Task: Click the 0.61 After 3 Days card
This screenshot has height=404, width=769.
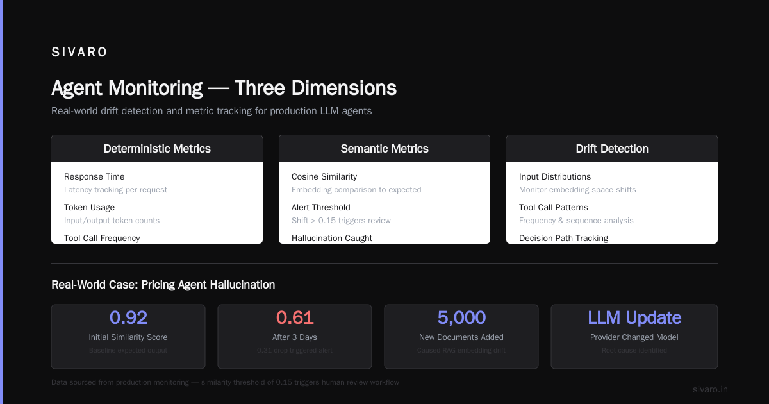Action: 295,337
